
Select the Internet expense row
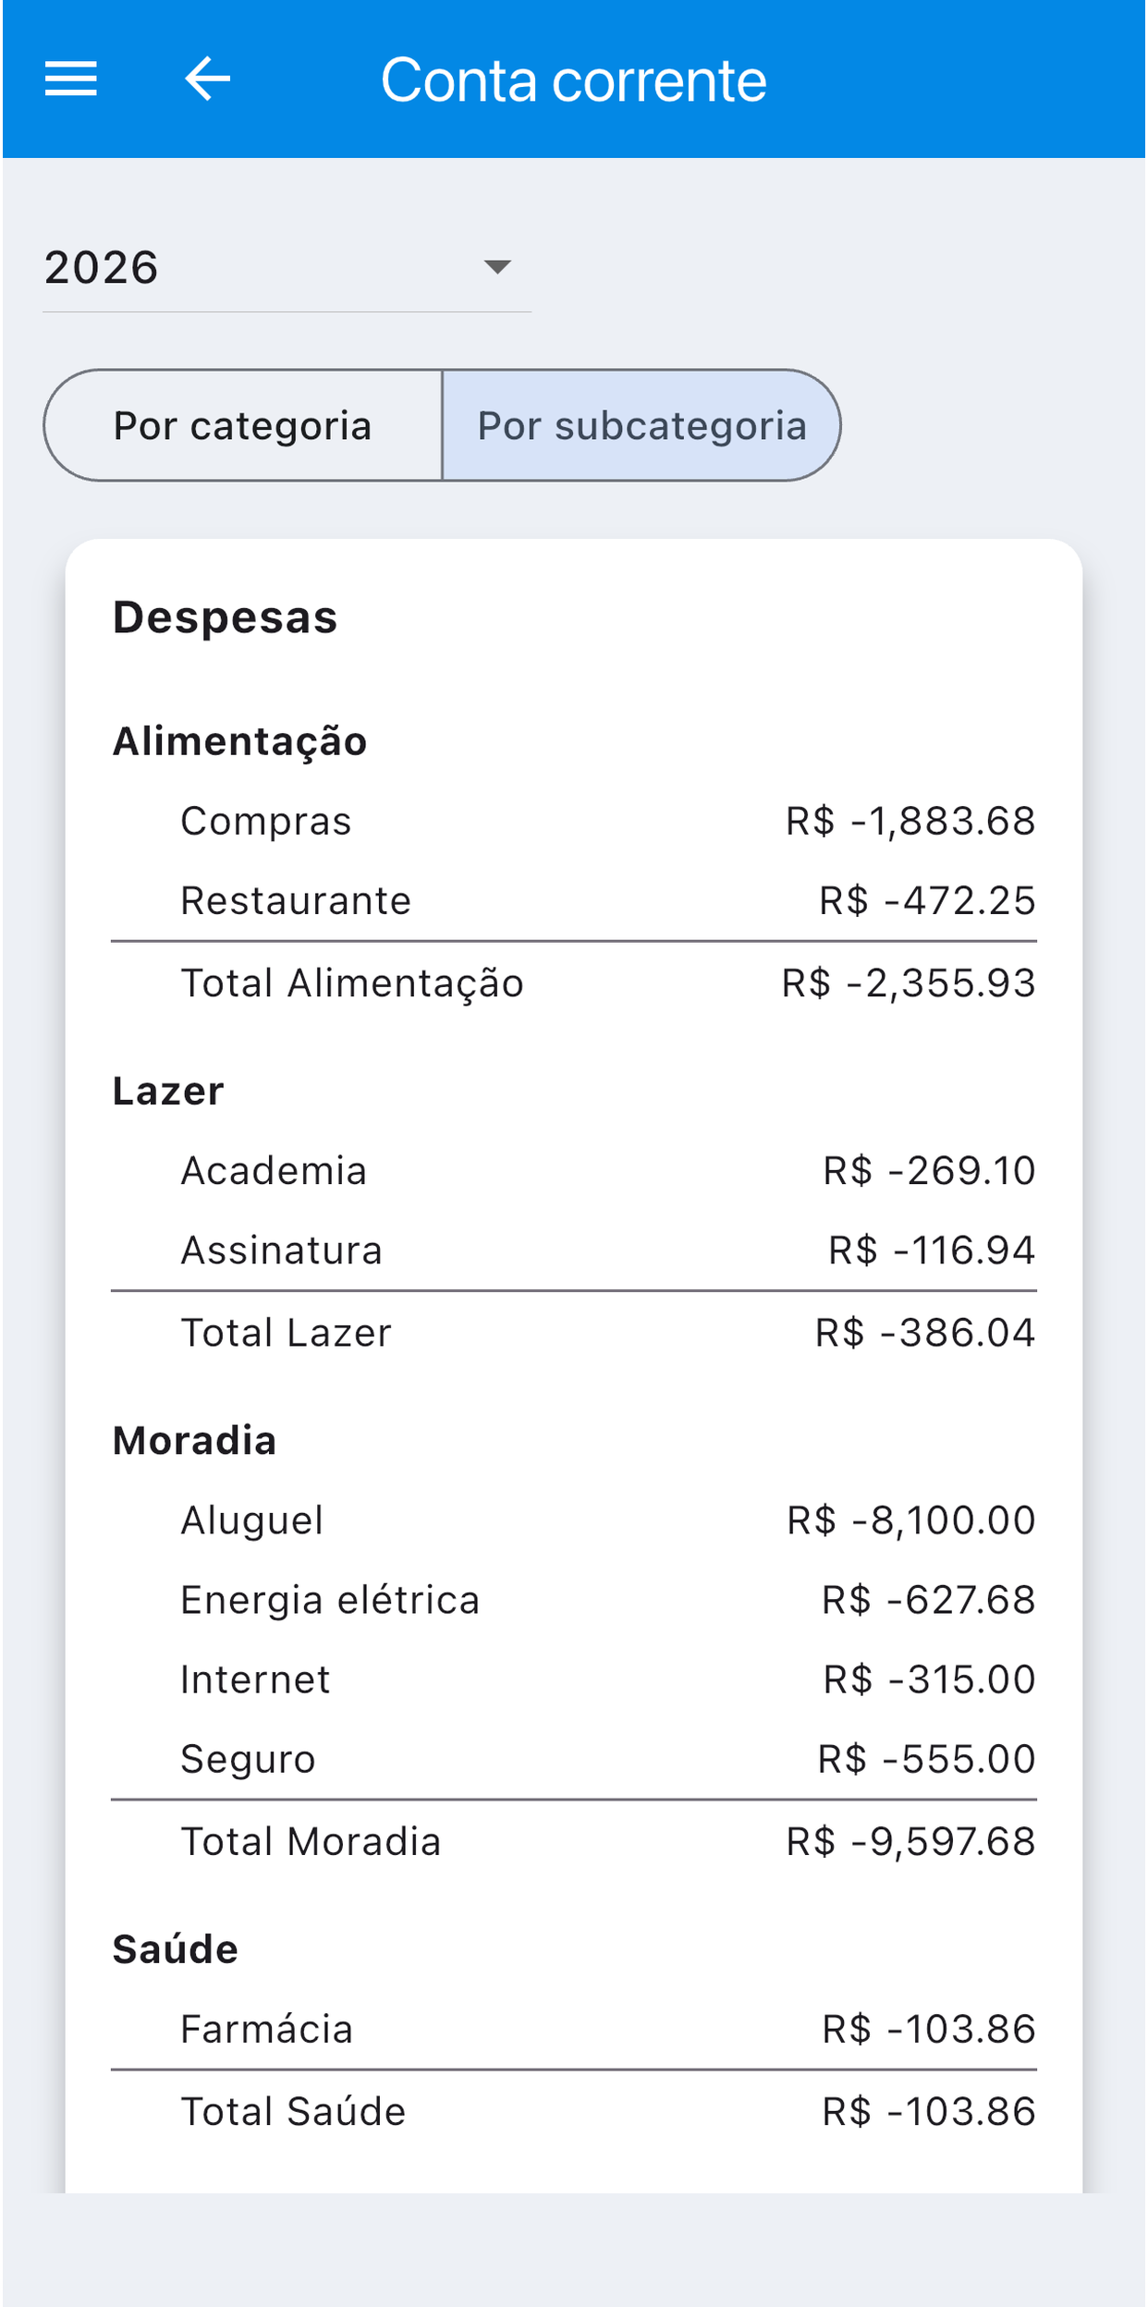[x=573, y=1678]
